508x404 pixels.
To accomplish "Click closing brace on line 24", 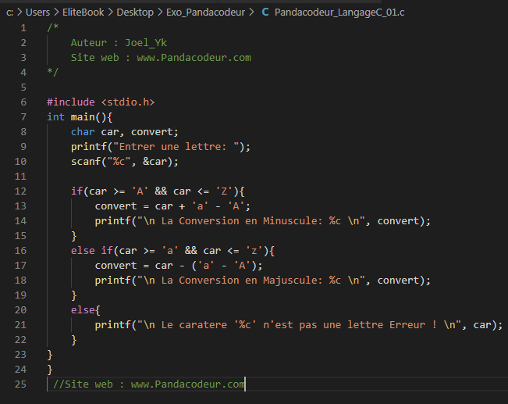I will pos(50,370).
